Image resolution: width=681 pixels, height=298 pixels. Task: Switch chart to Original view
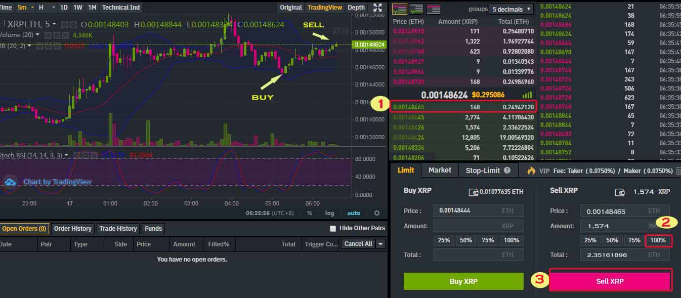291,7
